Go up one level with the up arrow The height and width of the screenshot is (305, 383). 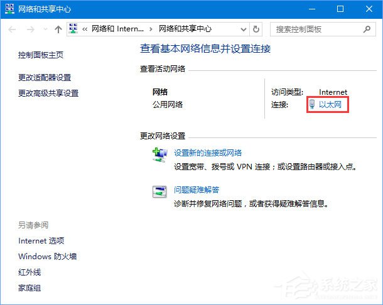point(58,29)
